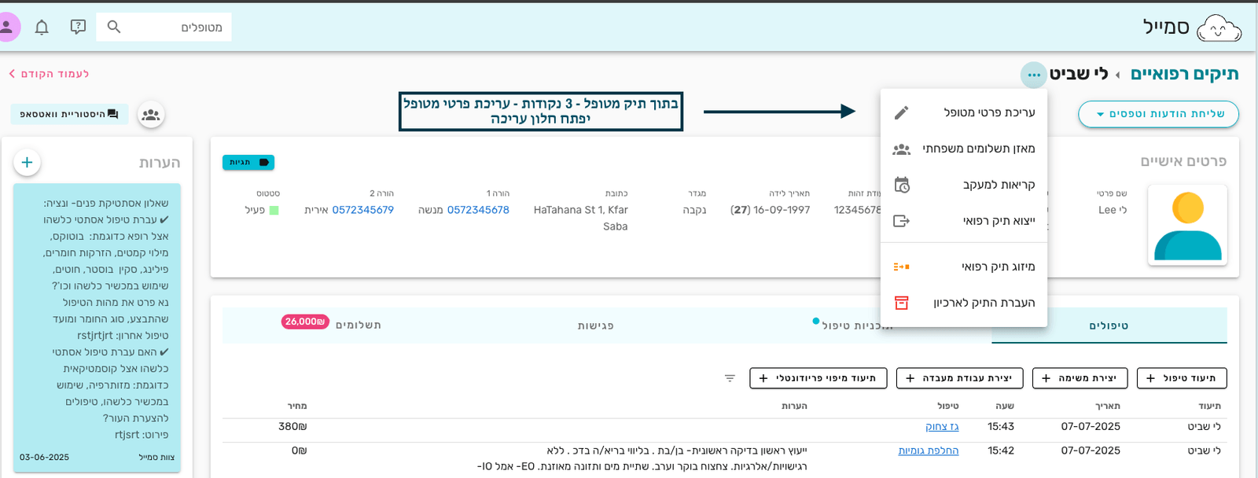The image size is (1258, 478).
Task: Select קריאה למעקב menu entry
Action: (964, 185)
